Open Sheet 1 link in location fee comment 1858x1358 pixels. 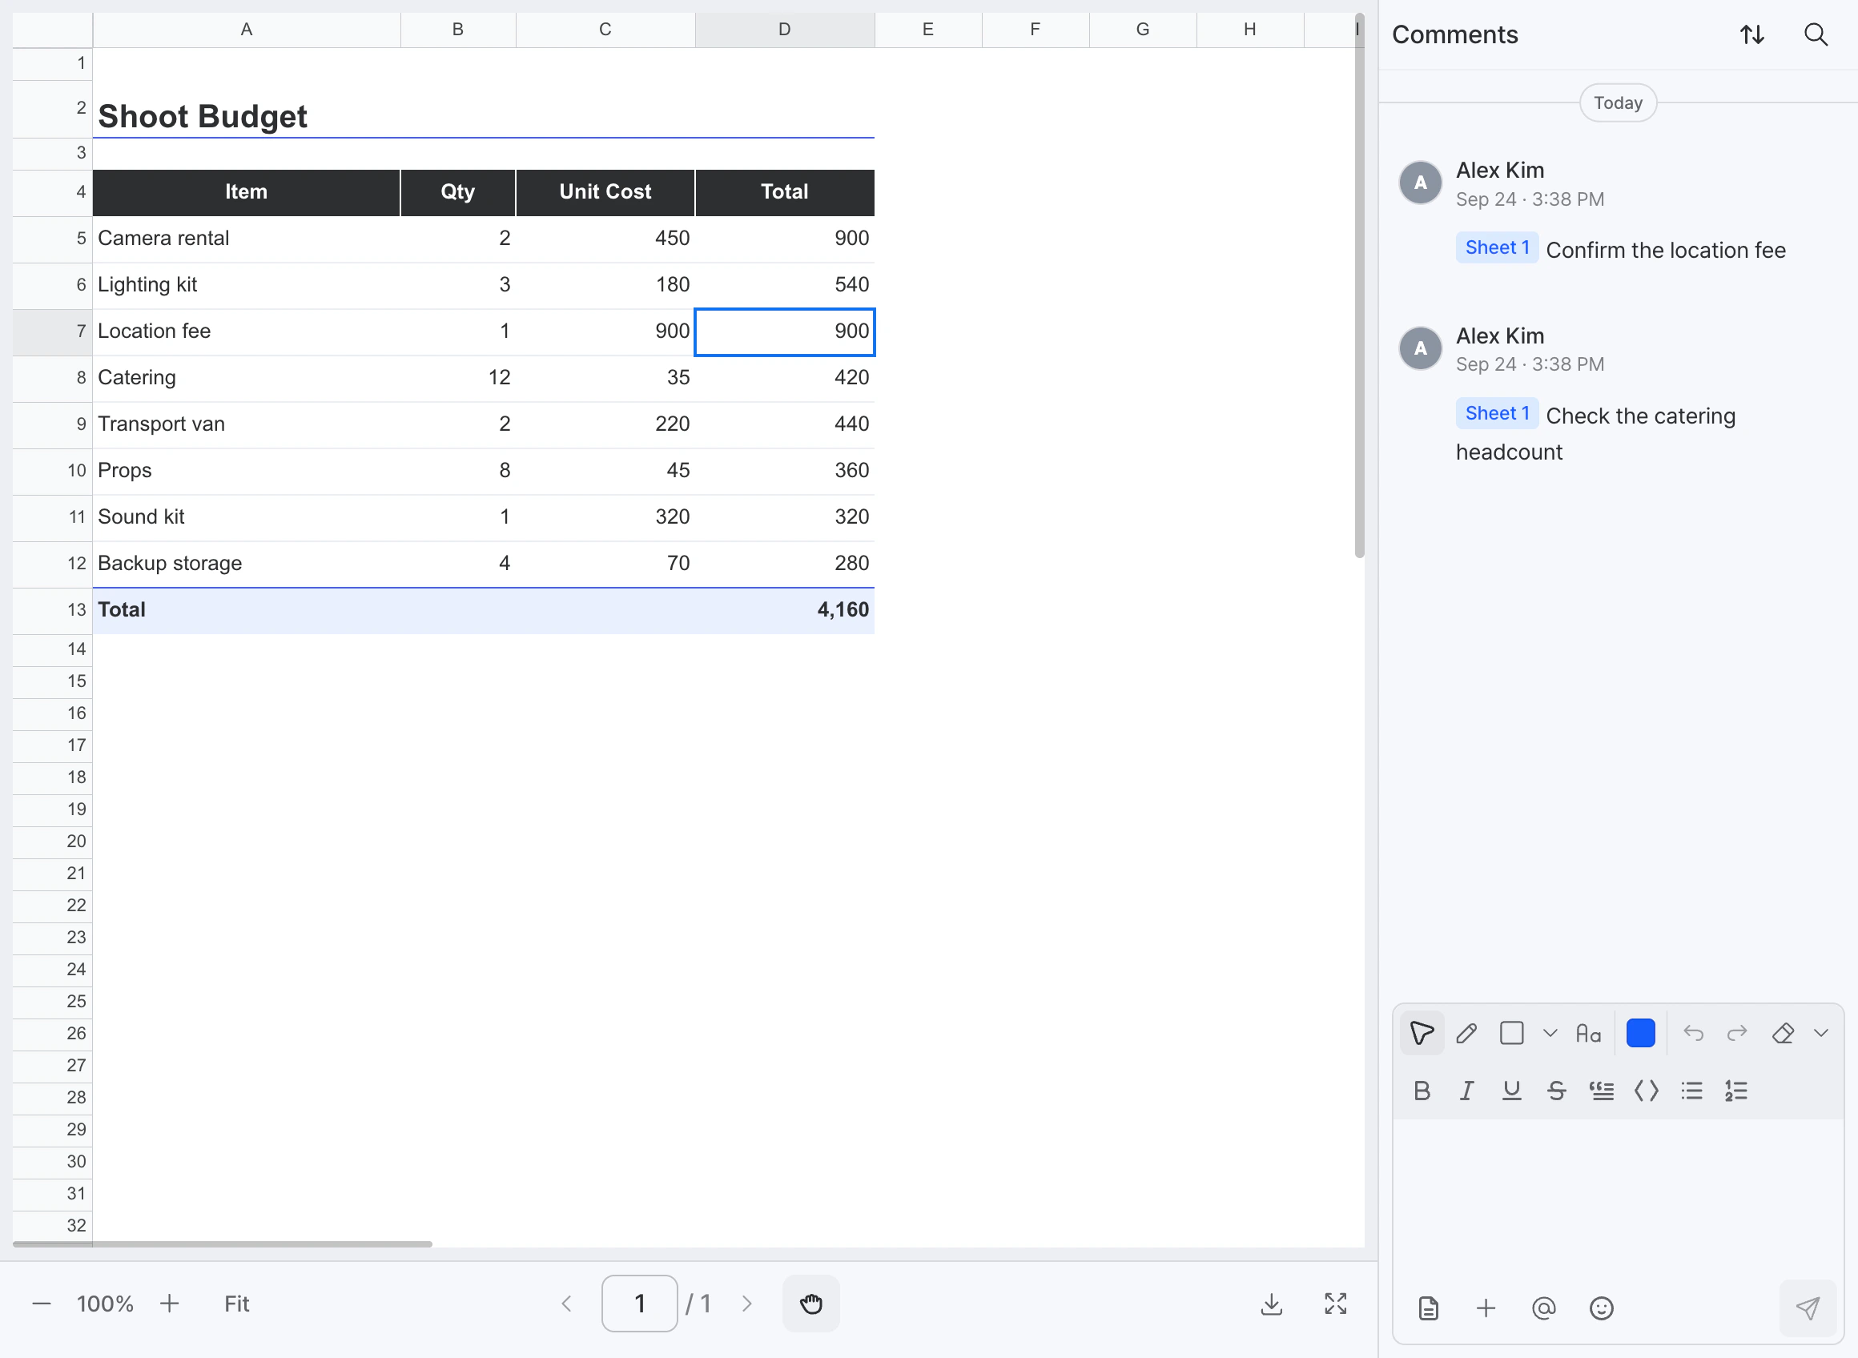[1497, 247]
